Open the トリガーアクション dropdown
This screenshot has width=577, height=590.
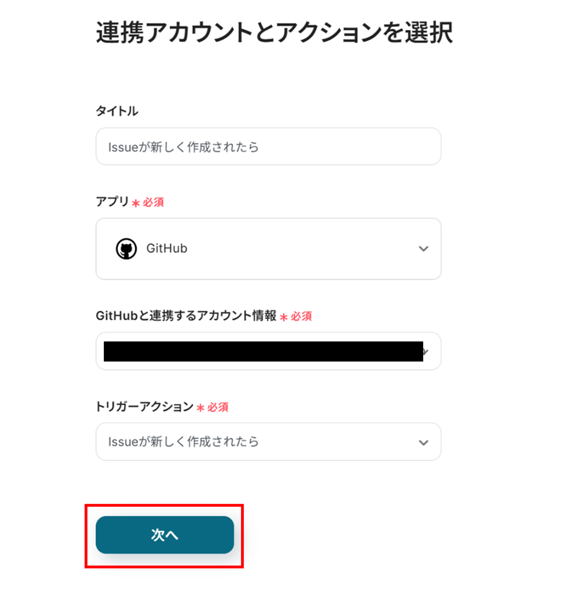pos(268,441)
